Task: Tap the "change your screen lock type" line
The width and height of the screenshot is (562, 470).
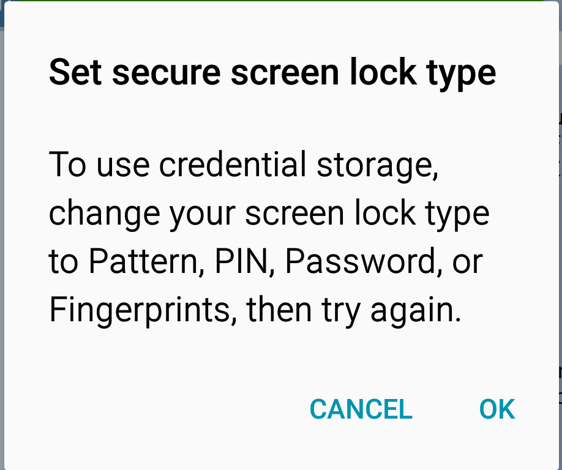Action: coord(269,214)
